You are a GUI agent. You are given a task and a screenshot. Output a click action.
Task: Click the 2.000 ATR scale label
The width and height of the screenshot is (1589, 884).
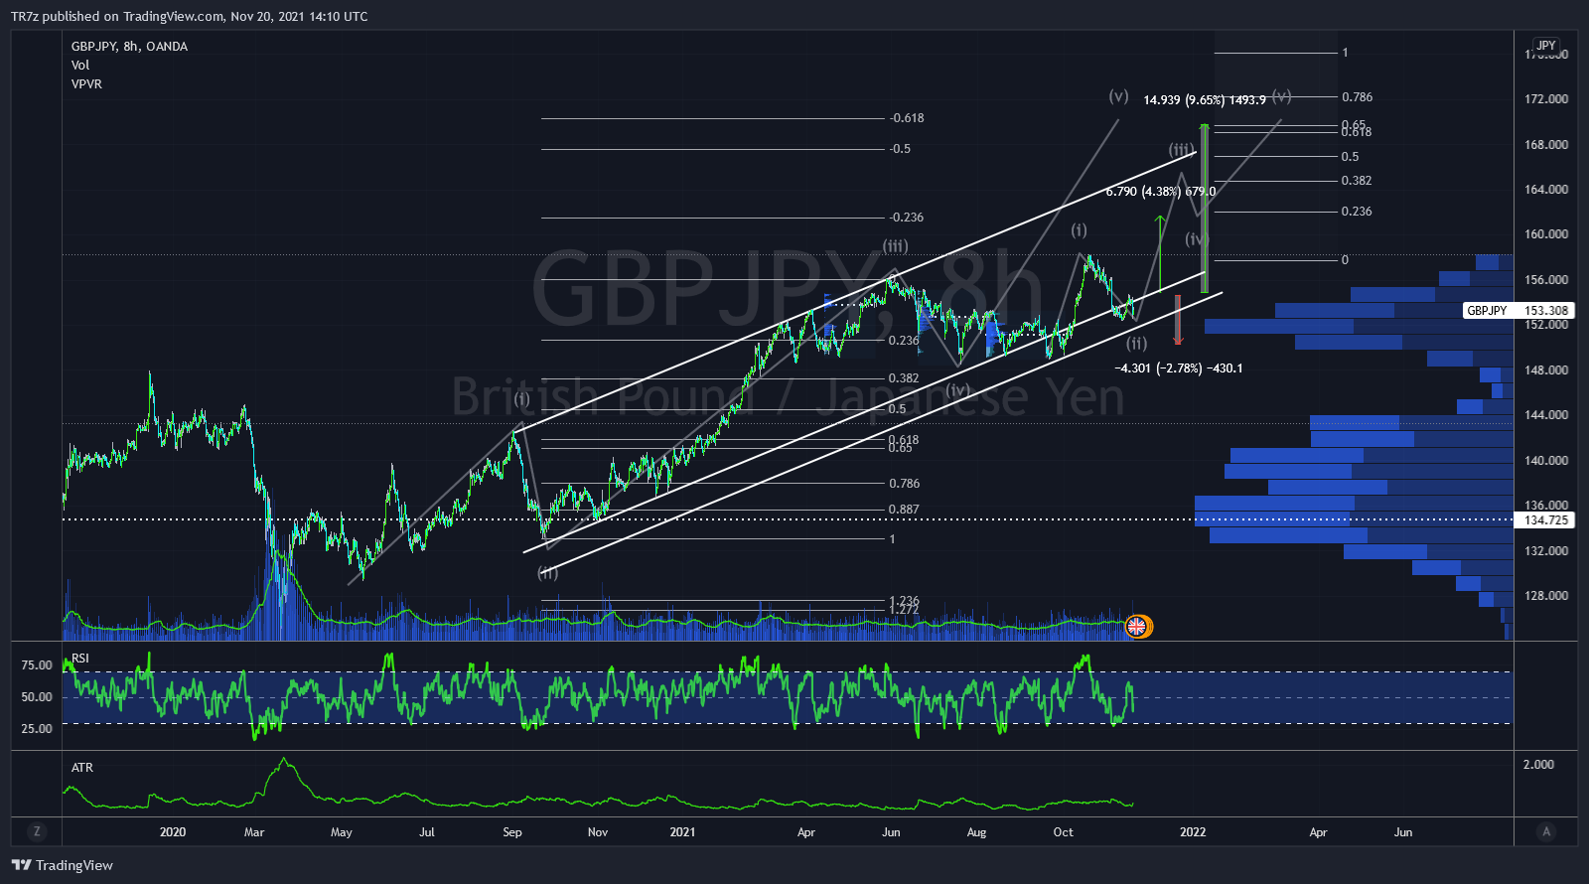click(1538, 764)
